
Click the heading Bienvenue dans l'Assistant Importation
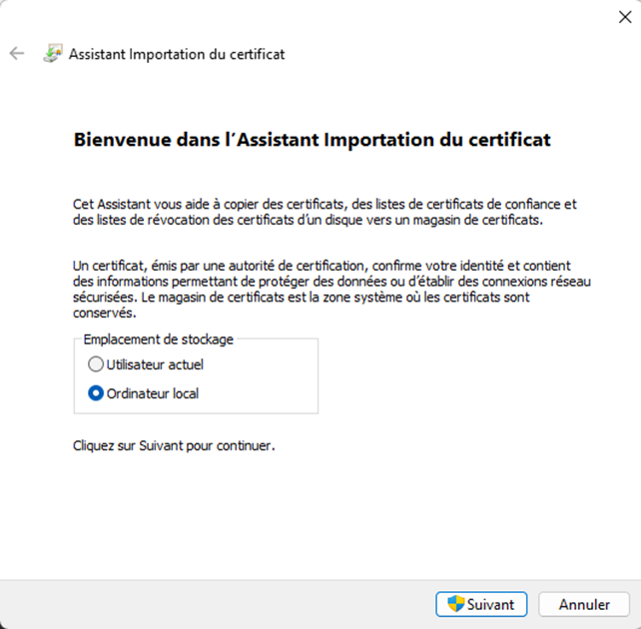(x=312, y=140)
